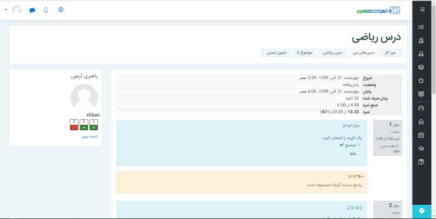Click the layers stack icon in sidebar
This screenshot has height=219, width=436.
click(x=421, y=67)
